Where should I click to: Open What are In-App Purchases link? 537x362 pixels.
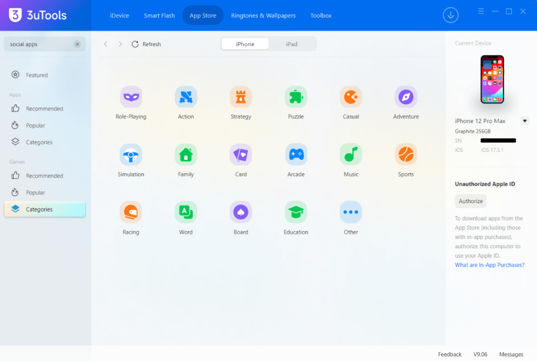point(489,265)
